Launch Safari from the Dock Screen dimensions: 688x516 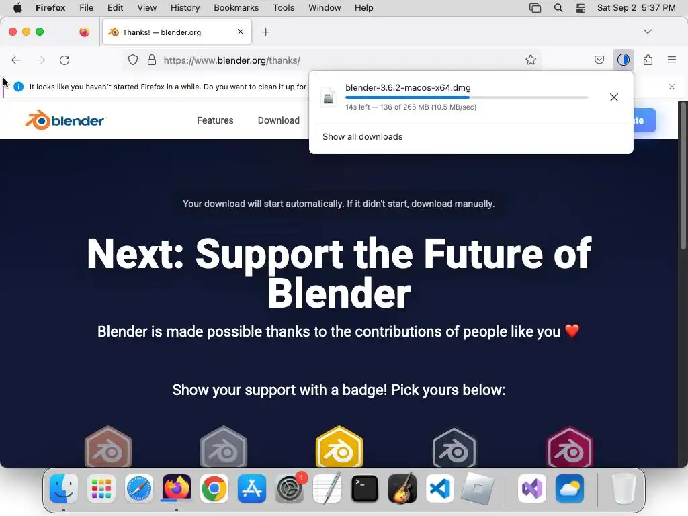click(139, 488)
